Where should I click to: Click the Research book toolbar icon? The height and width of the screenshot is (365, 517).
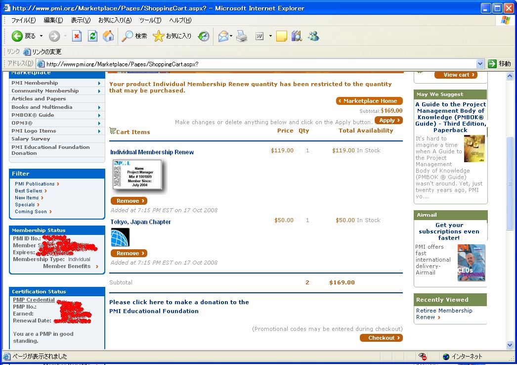tap(297, 36)
